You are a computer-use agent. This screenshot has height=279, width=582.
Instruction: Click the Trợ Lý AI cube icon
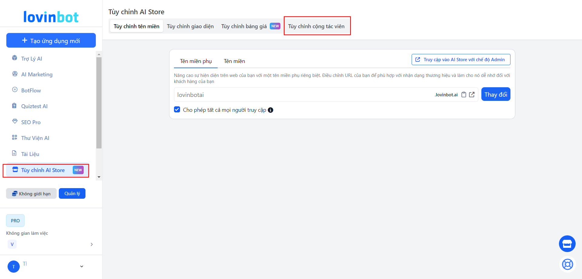(x=15, y=58)
